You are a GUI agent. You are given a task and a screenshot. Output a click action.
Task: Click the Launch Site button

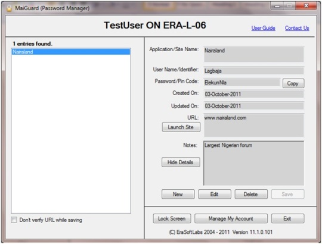(x=181, y=127)
